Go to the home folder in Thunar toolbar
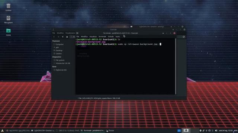 click(x=67, y=37)
